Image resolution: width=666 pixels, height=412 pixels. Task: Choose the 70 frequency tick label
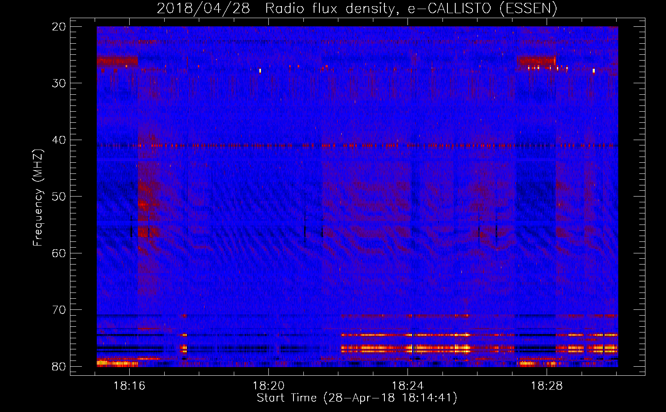[x=59, y=310]
